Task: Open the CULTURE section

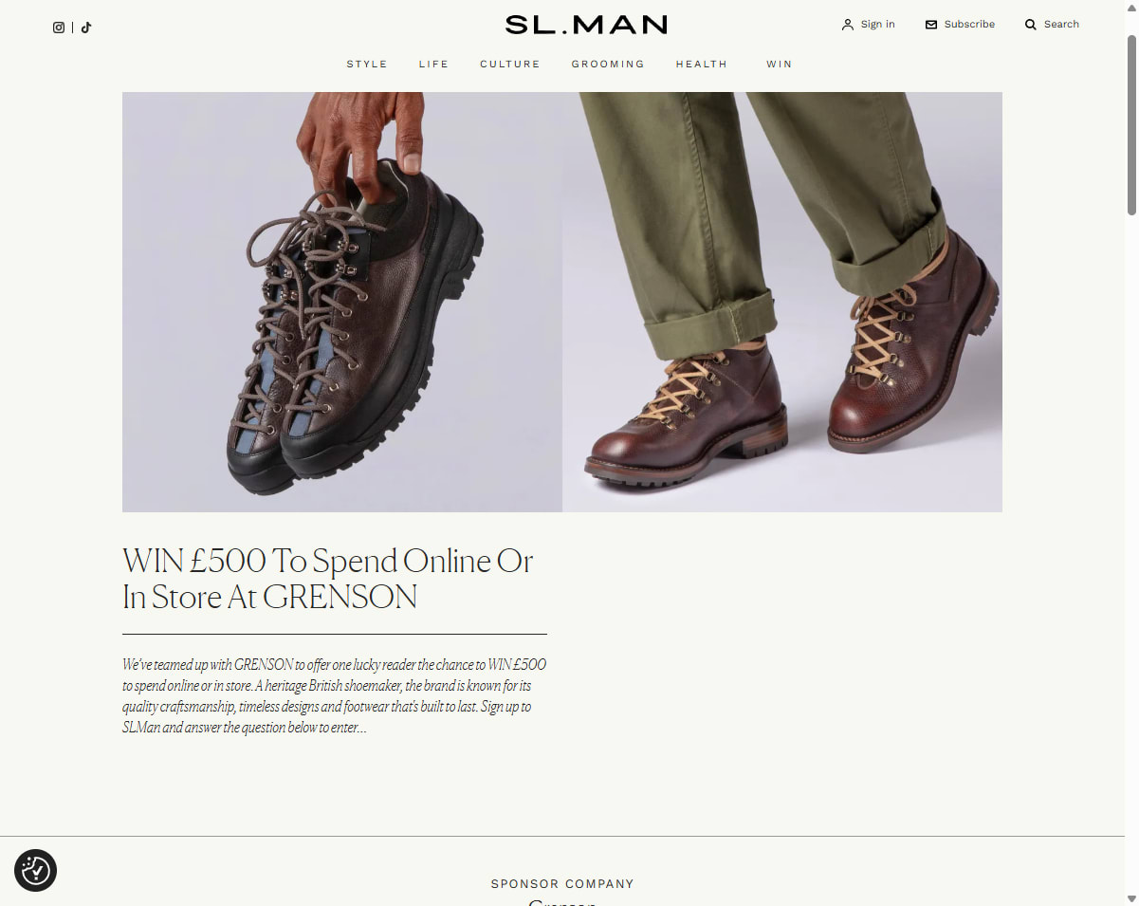Action: pos(510,65)
